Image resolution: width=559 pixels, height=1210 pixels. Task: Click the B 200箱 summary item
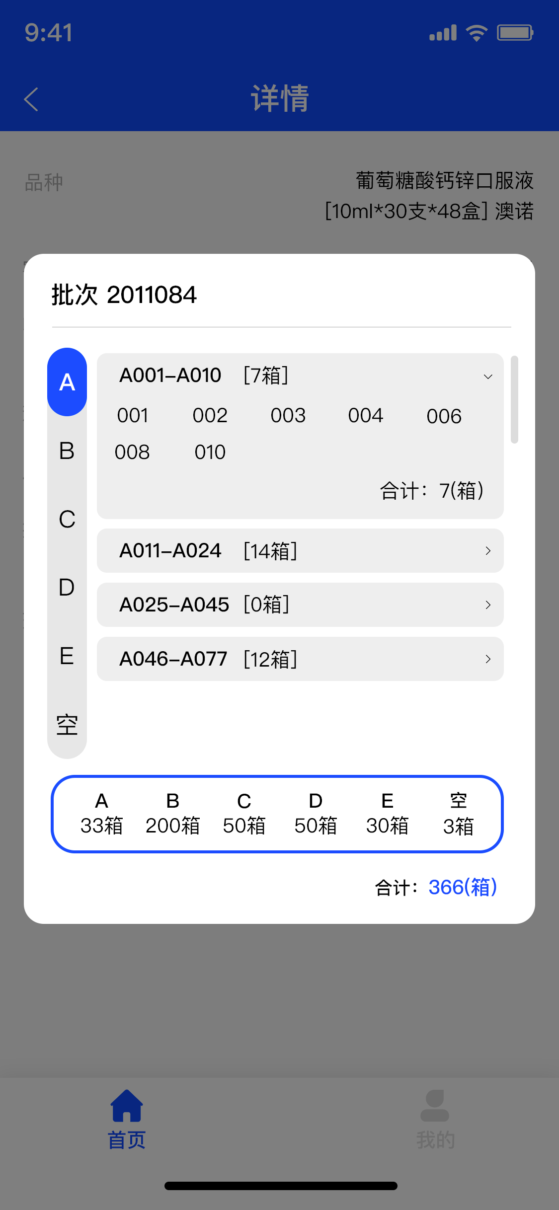[172, 814]
